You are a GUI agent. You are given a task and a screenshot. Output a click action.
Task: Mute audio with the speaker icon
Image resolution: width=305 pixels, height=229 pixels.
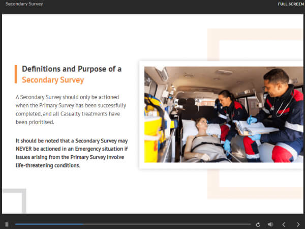coord(270,224)
